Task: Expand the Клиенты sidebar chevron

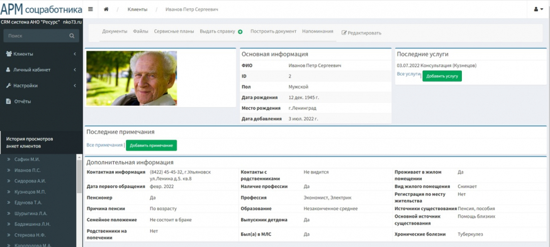Action: click(75, 54)
